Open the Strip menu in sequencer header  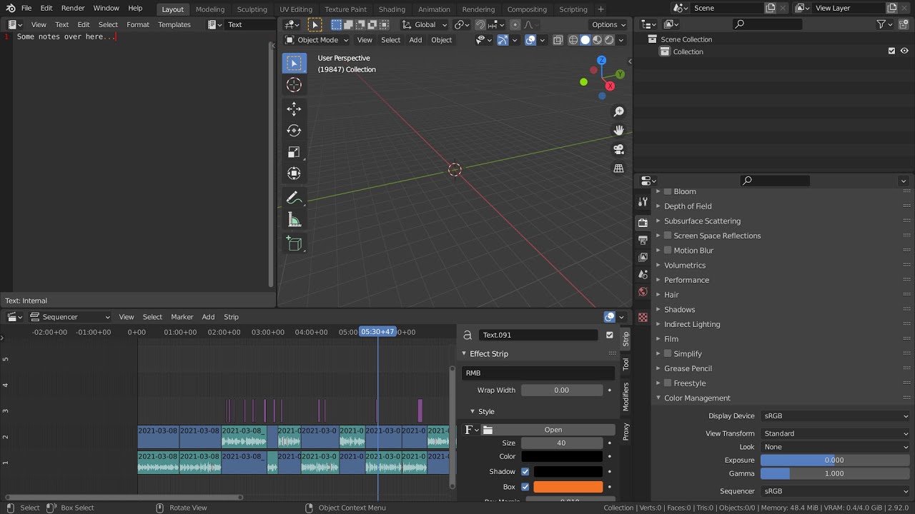point(231,317)
